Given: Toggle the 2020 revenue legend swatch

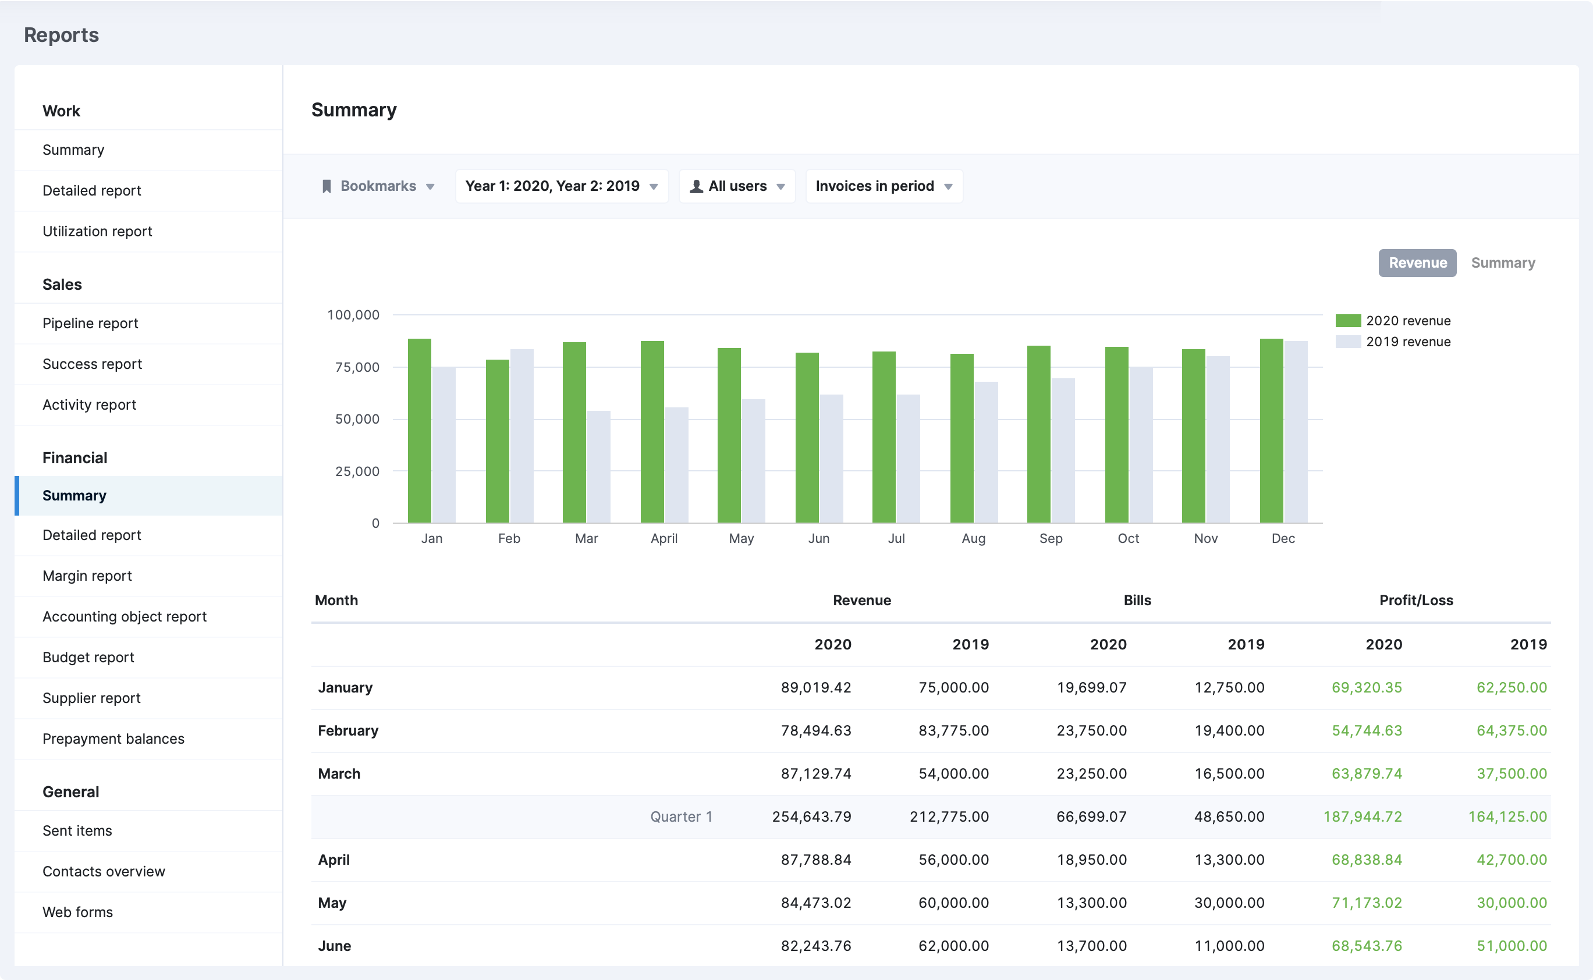Looking at the screenshot, I should tap(1347, 321).
